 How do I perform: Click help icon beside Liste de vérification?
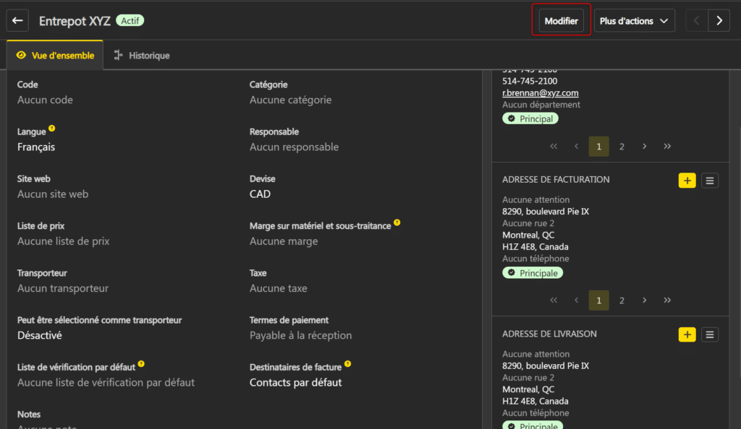tap(141, 364)
